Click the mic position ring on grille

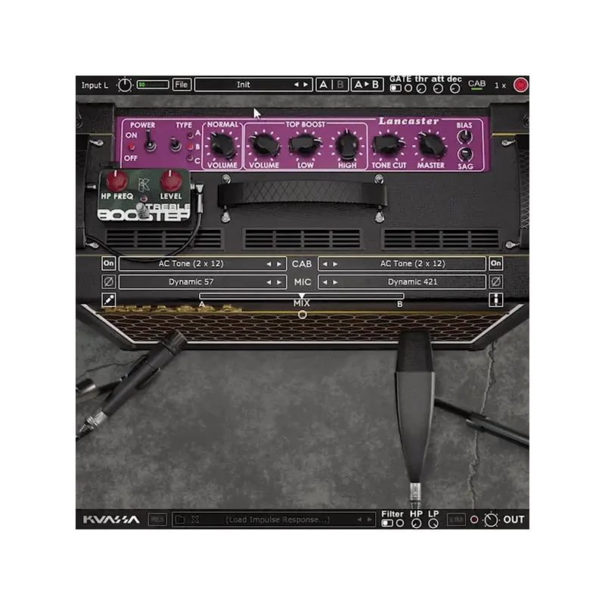[302, 315]
